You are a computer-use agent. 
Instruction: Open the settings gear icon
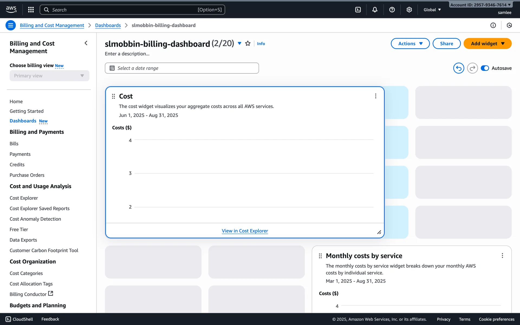(409, 10)
